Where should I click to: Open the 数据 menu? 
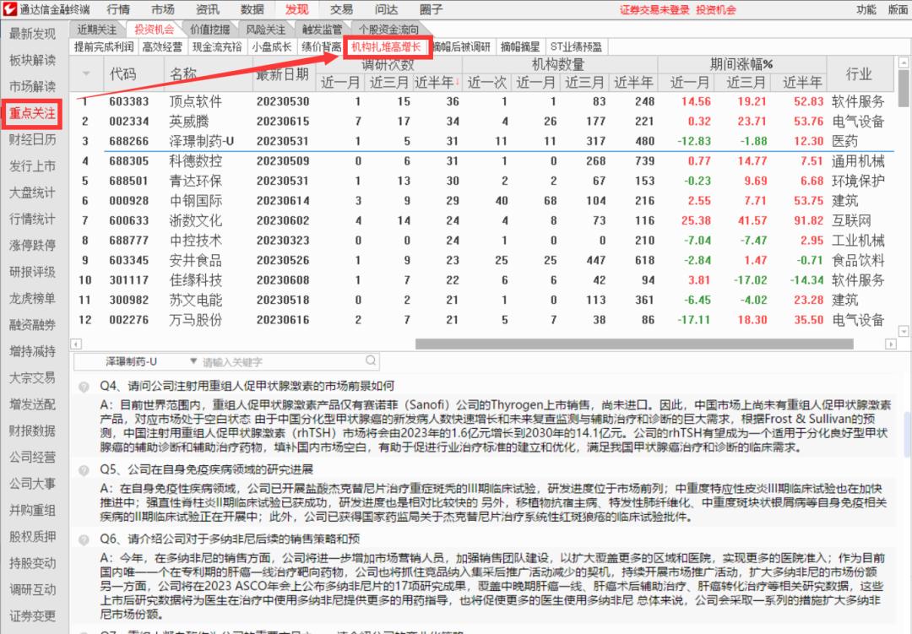(251, 9)
